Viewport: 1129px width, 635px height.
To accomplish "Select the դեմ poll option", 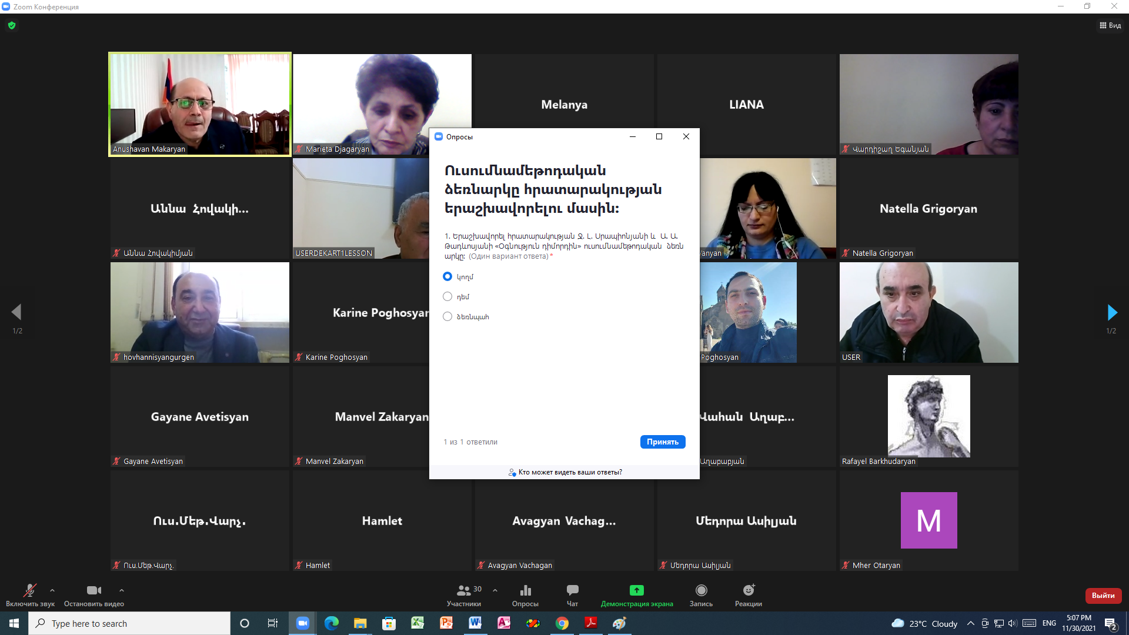I will click(447, 296).
